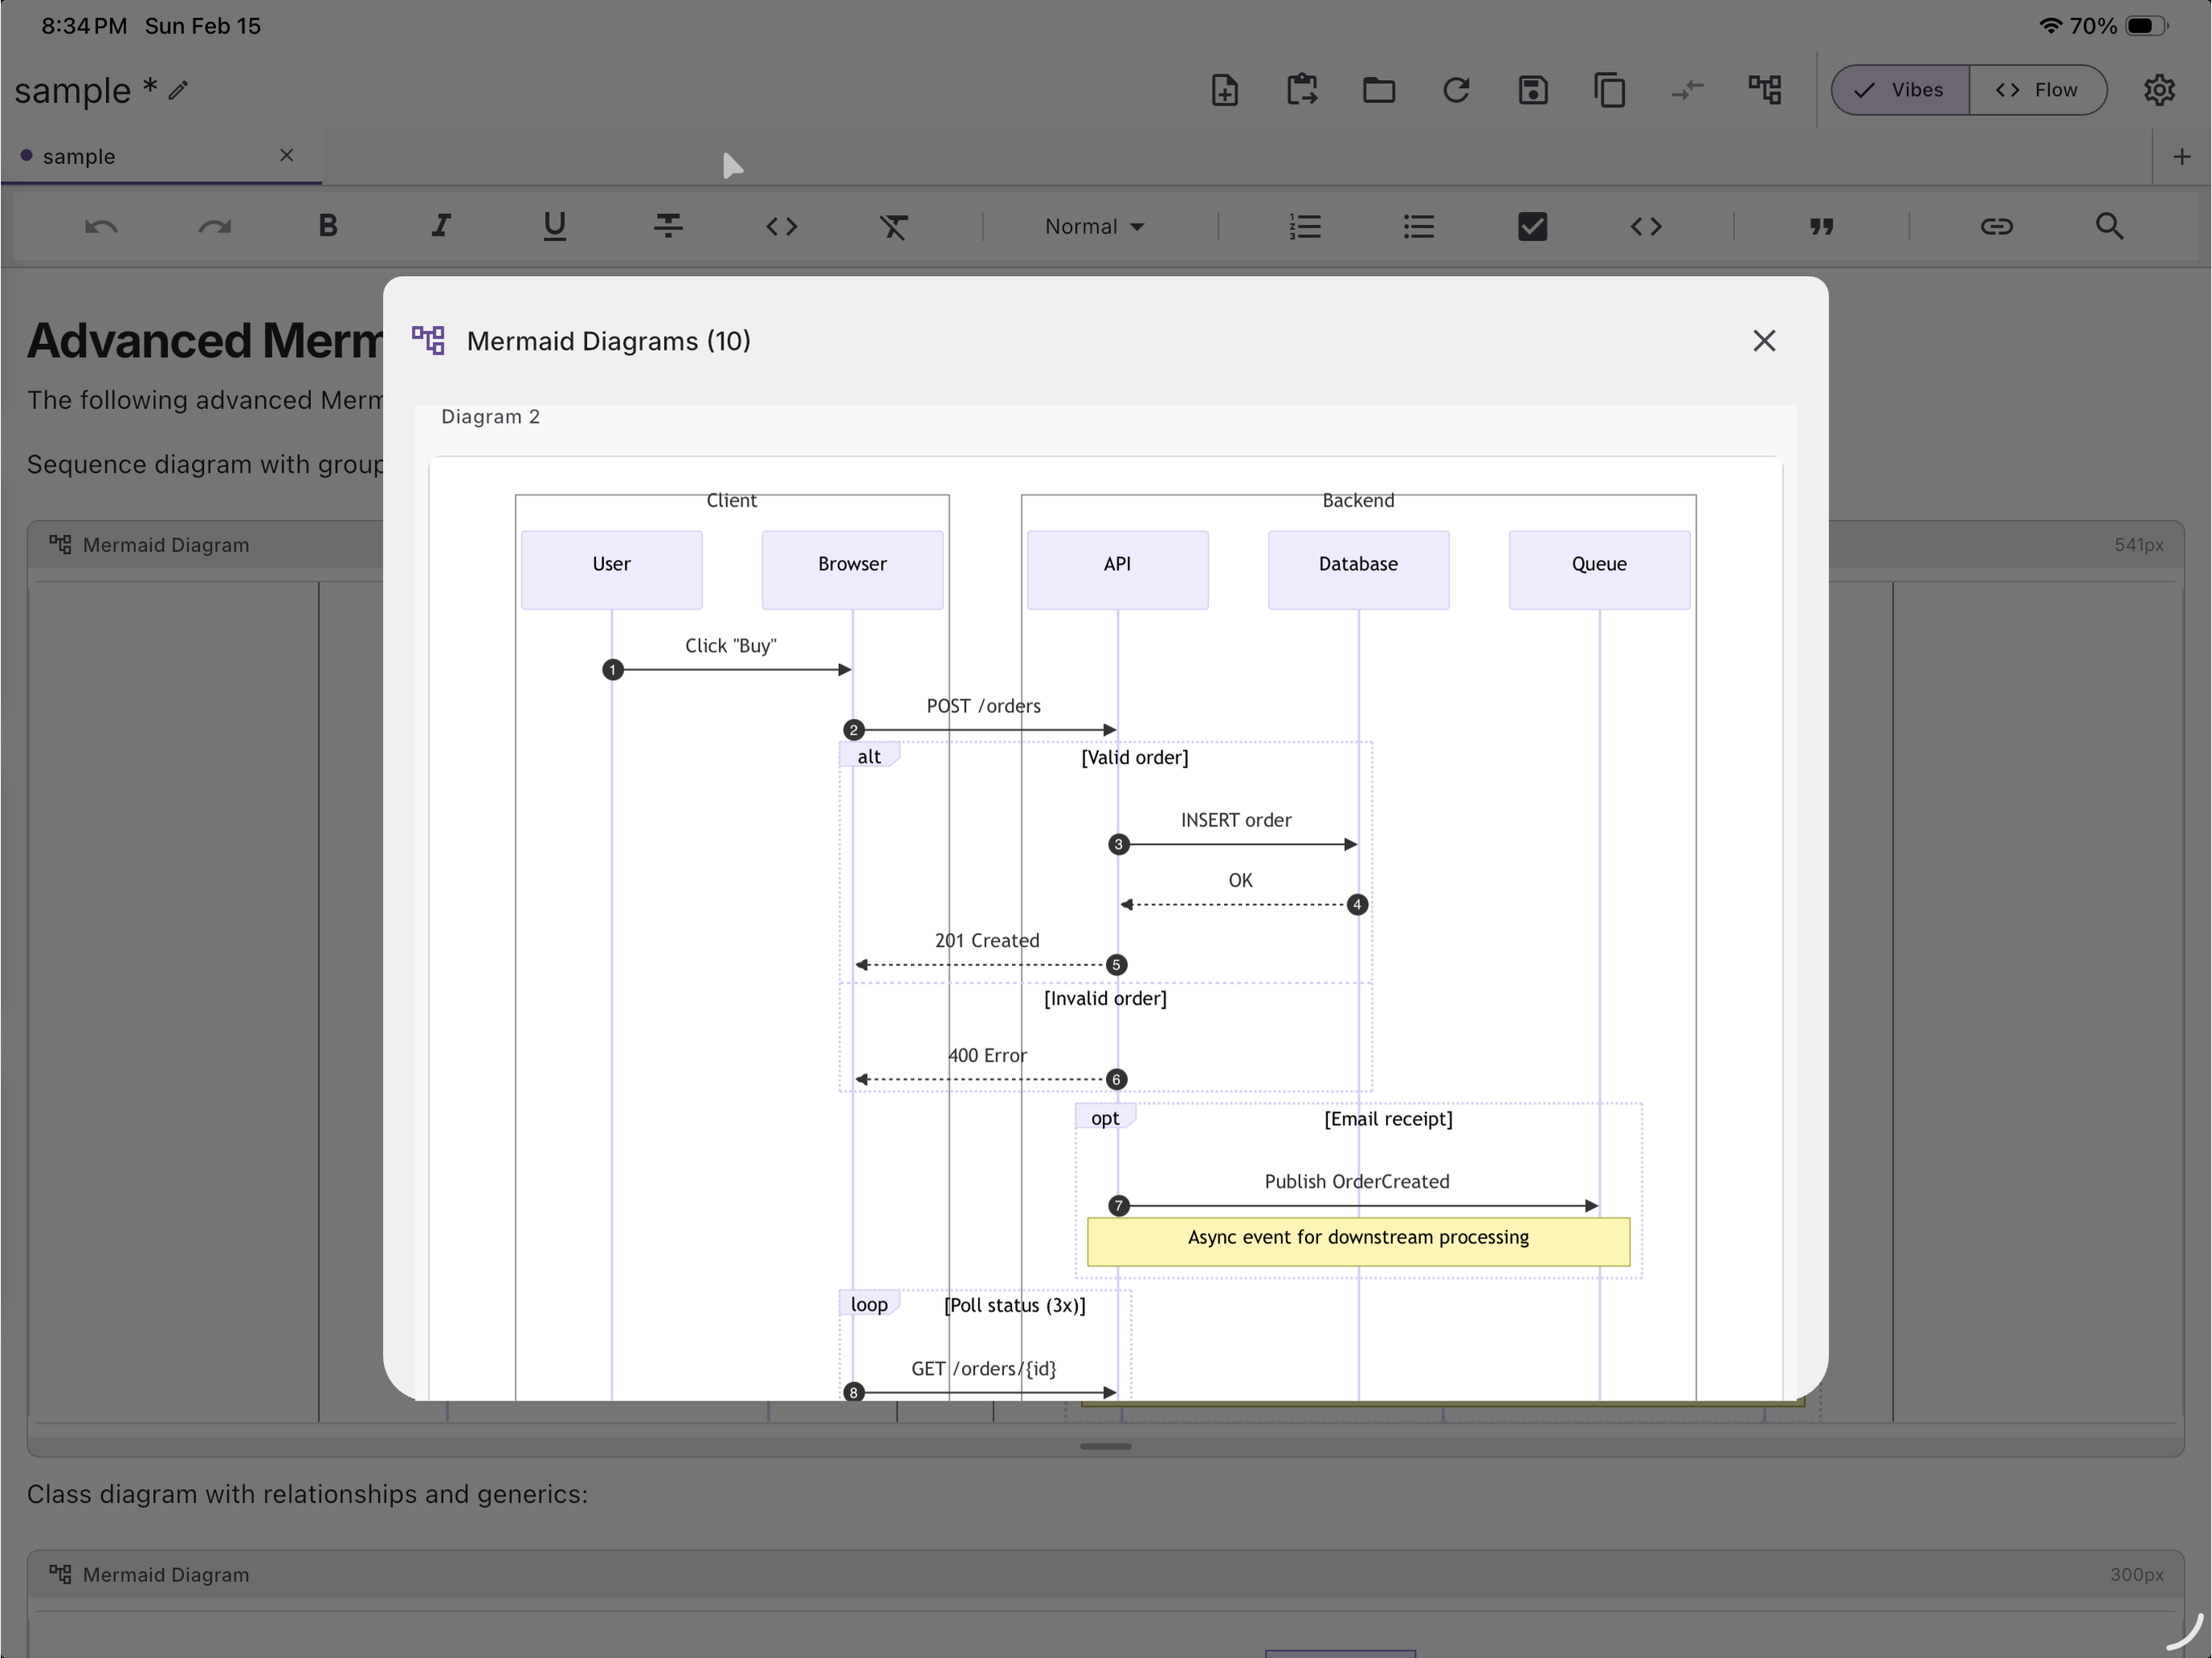This screenshot has width=2212, height=1658.
Task: Click the '400 Error' message label
Action: [x=986, y=1055]
